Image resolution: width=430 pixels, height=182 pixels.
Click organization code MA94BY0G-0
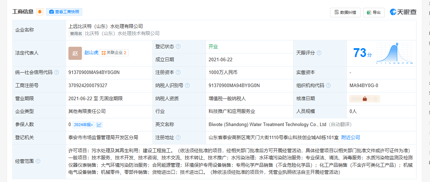[364, 85]
